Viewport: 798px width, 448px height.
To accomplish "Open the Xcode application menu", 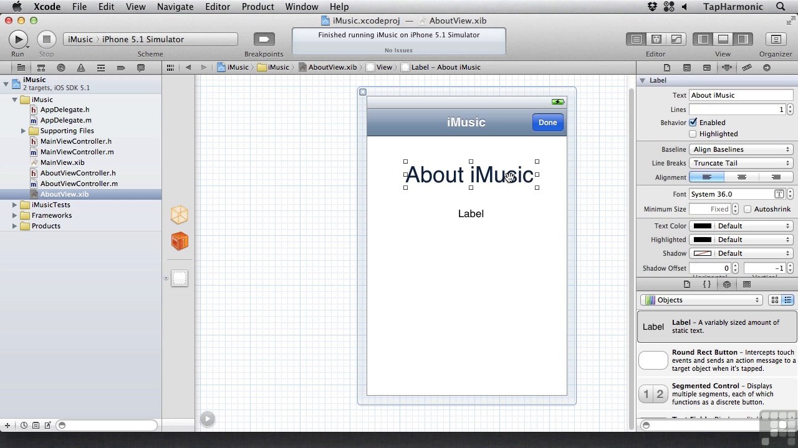I will click(x=47, y=7).
